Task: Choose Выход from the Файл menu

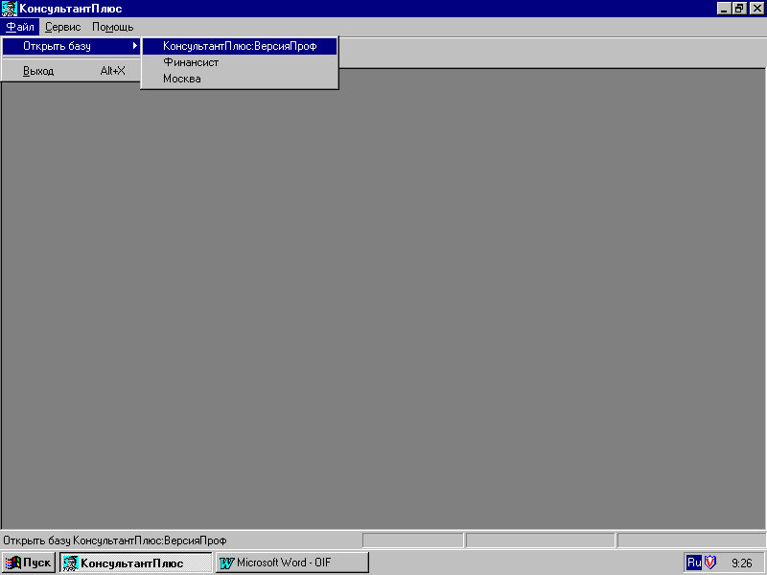Action: [x=71, y=71]
